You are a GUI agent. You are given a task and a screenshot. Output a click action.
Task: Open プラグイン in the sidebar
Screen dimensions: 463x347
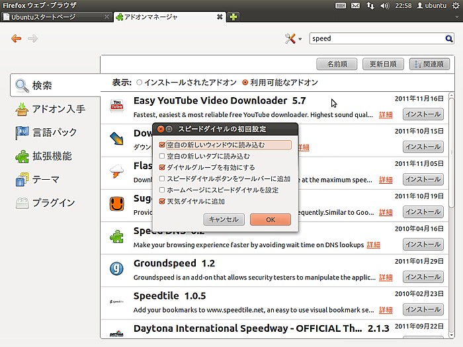[x=45, y=203]
